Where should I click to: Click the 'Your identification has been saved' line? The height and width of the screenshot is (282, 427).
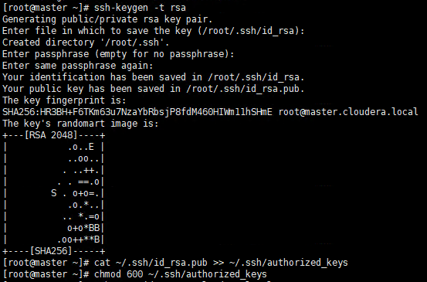tap(154, 77)
